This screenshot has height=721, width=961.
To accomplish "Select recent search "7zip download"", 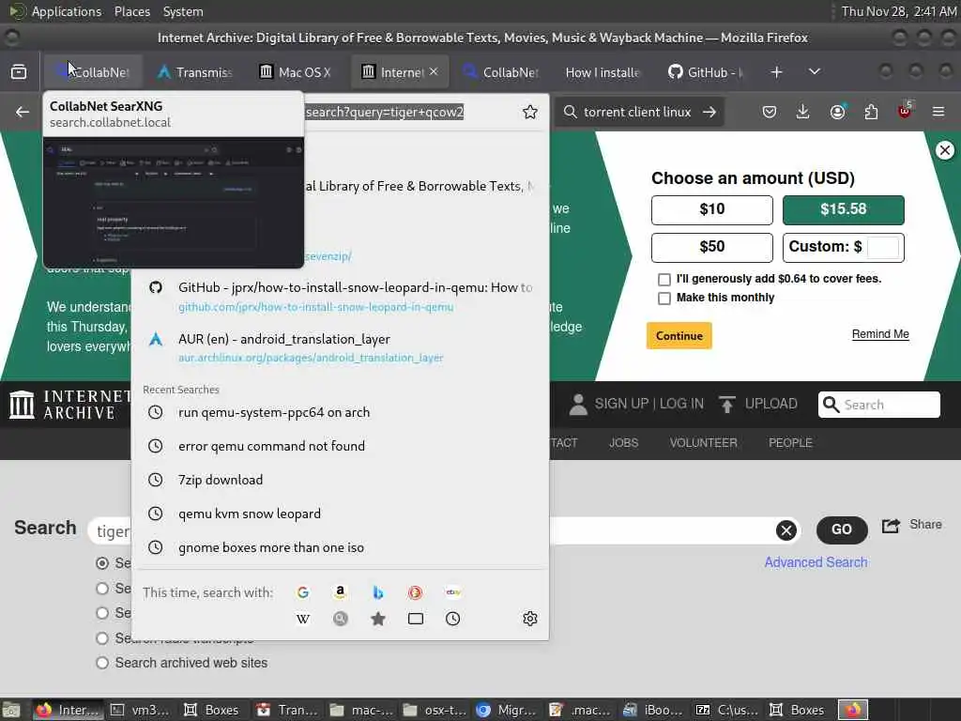I will pyautogui.click(x=340, y=480).
